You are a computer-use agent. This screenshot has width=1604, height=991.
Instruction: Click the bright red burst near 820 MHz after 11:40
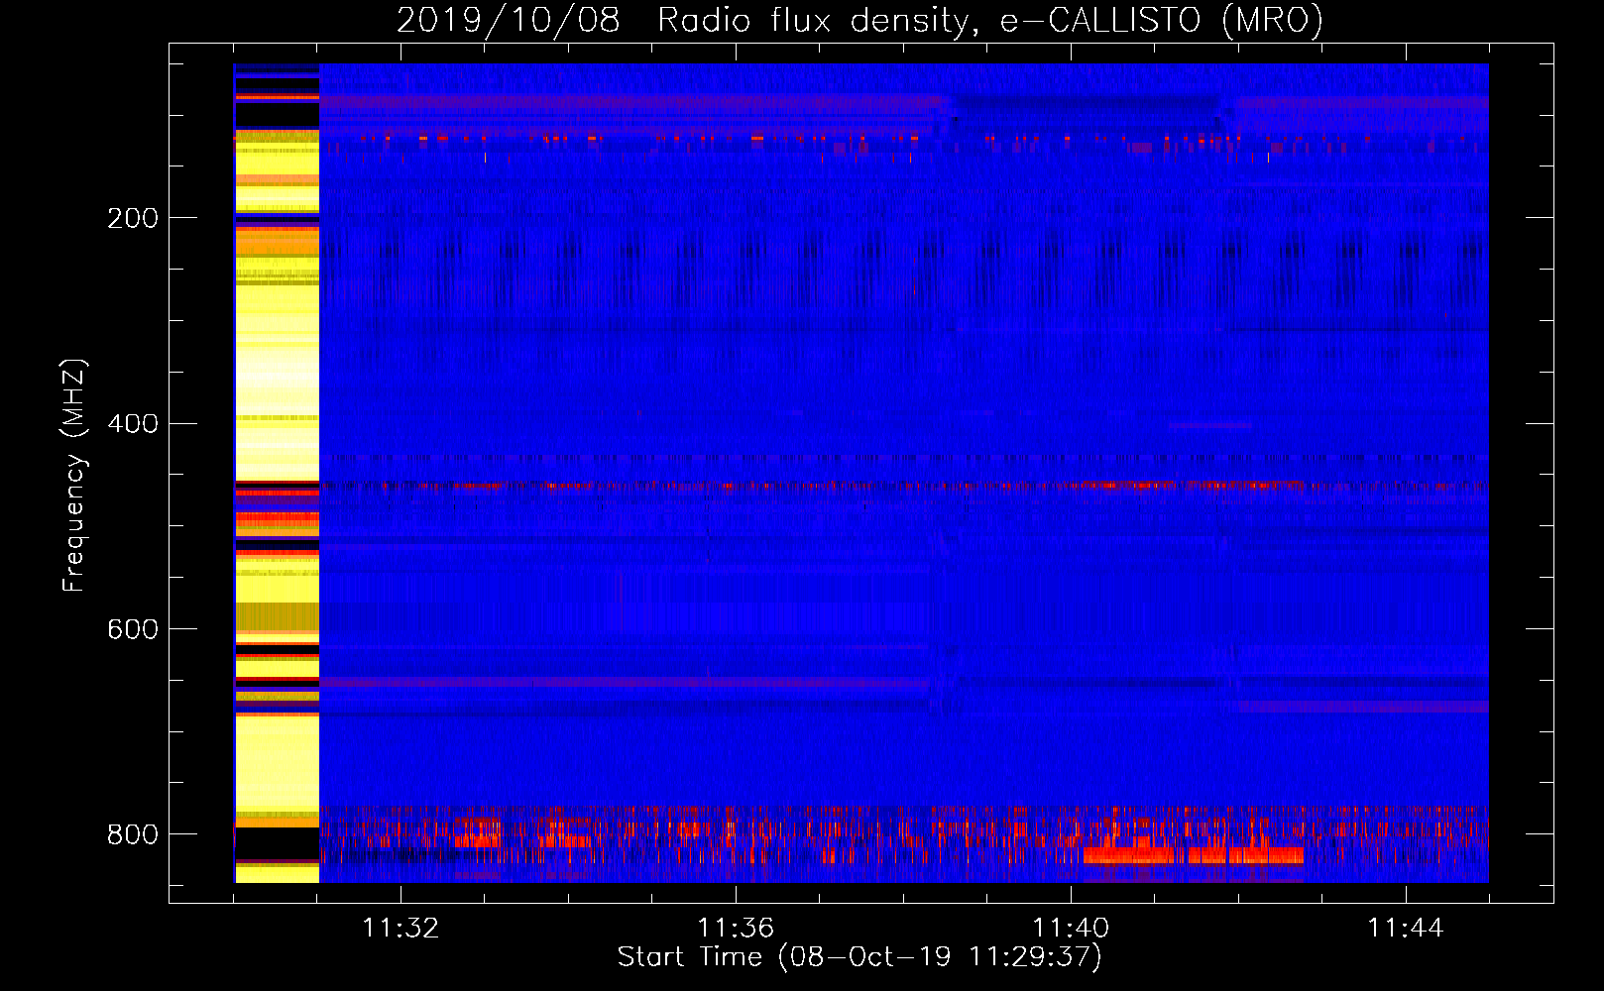[1194, 855]
